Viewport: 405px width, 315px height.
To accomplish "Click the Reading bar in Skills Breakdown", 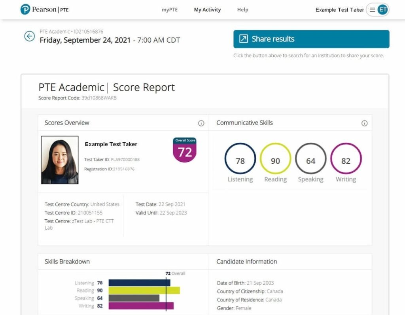I will [144, 290].
